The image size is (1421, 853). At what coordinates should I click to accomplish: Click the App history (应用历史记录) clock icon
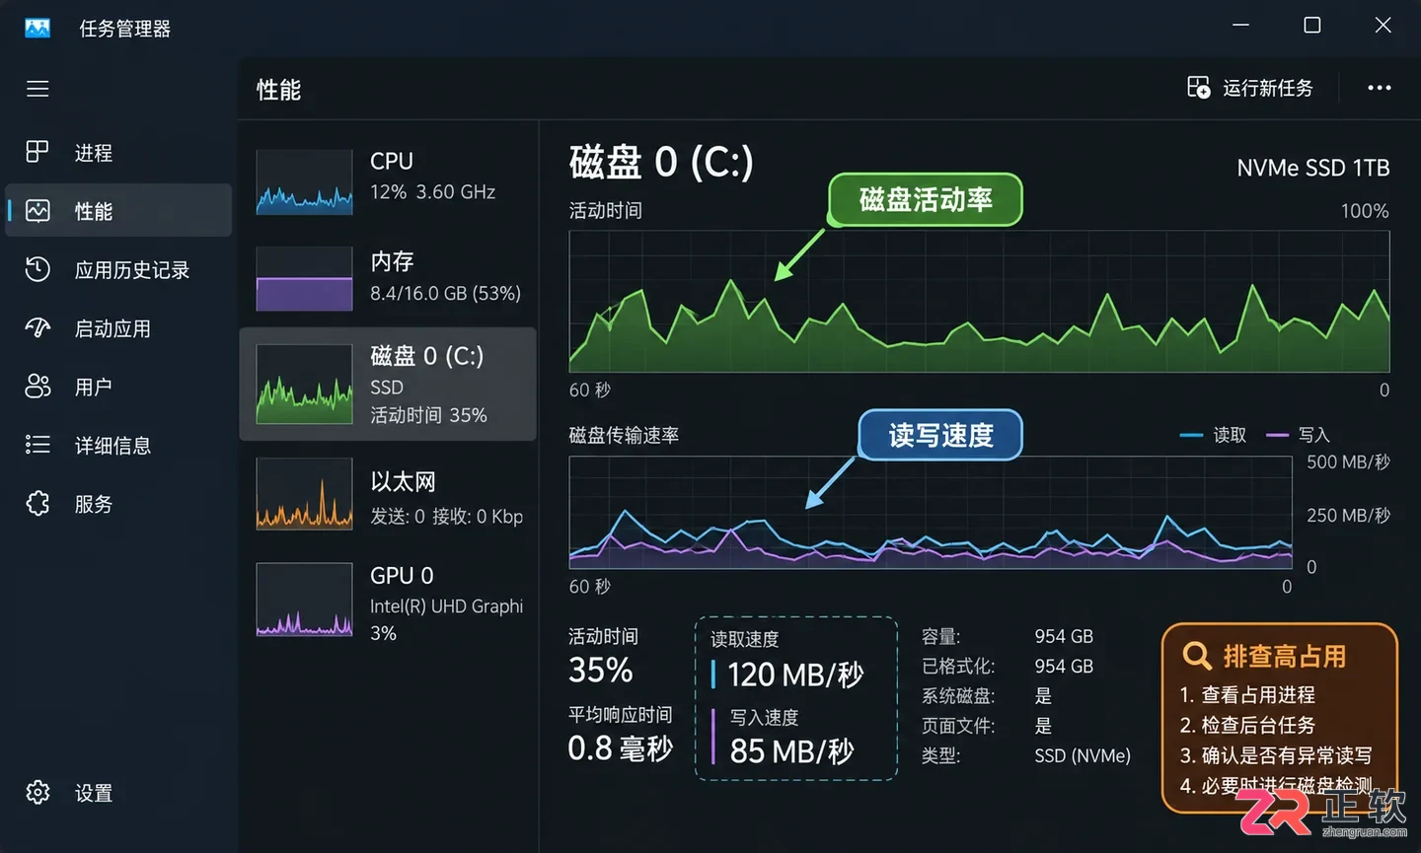37,269
